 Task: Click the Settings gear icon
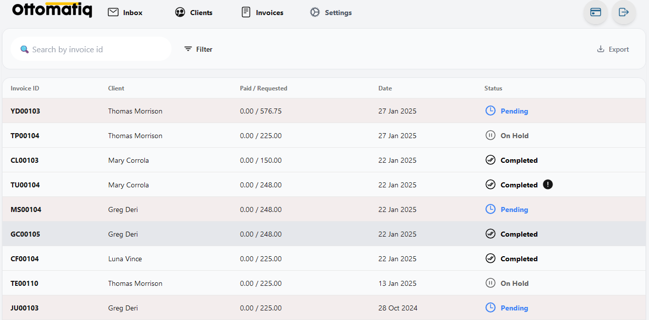(315, 13)
